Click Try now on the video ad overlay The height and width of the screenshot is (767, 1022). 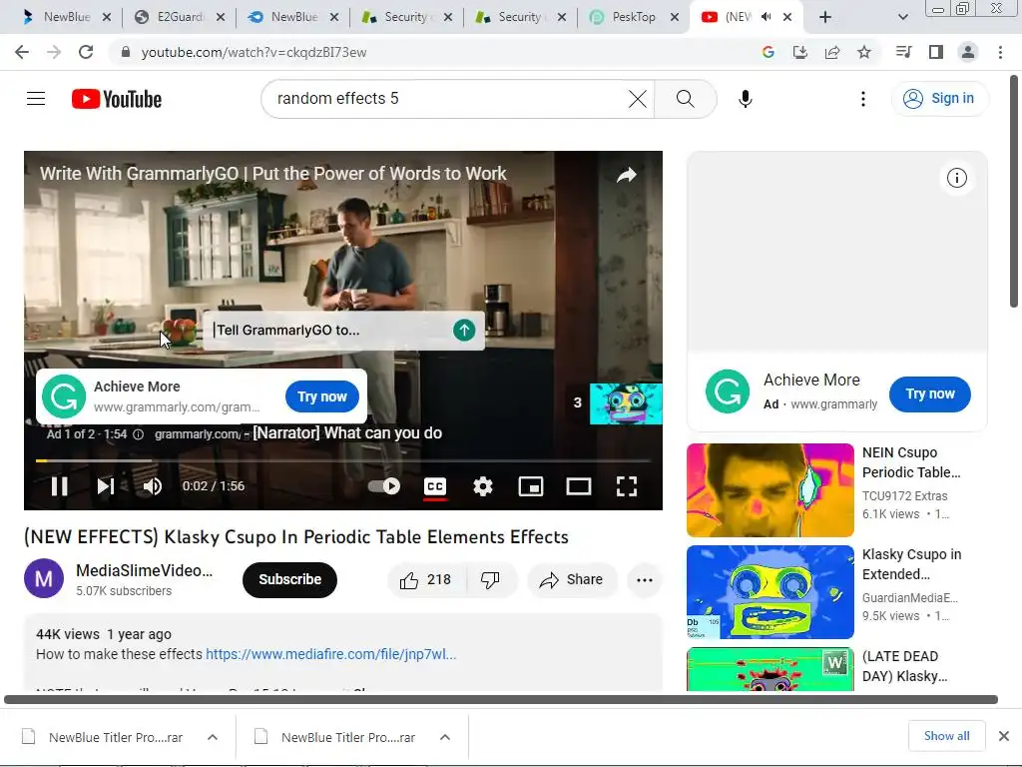click(322, 396)
